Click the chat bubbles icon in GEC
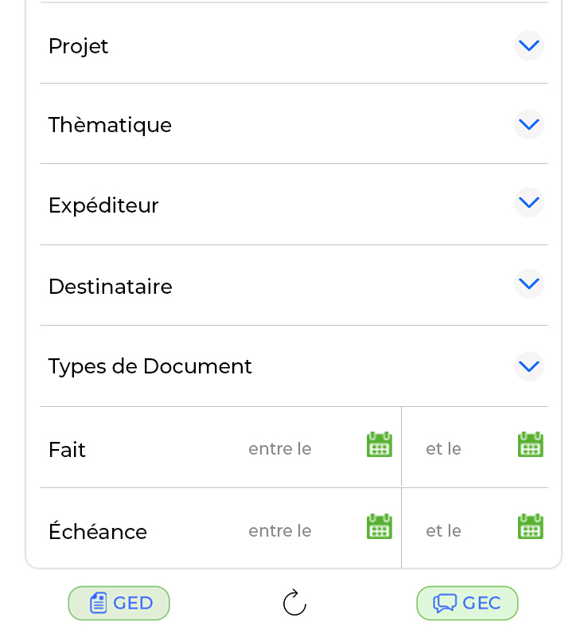The image size is (588, 637). pyautogui.click(x=445, y=604)
